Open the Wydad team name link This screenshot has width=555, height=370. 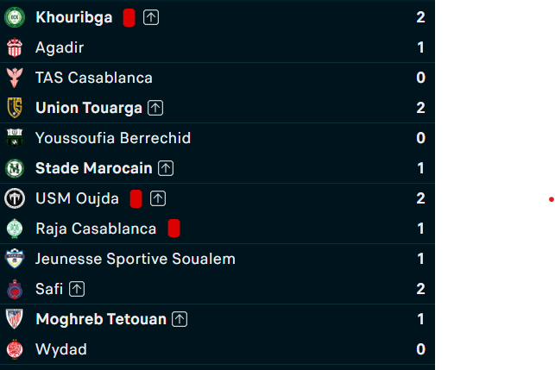tap(61, 349)
